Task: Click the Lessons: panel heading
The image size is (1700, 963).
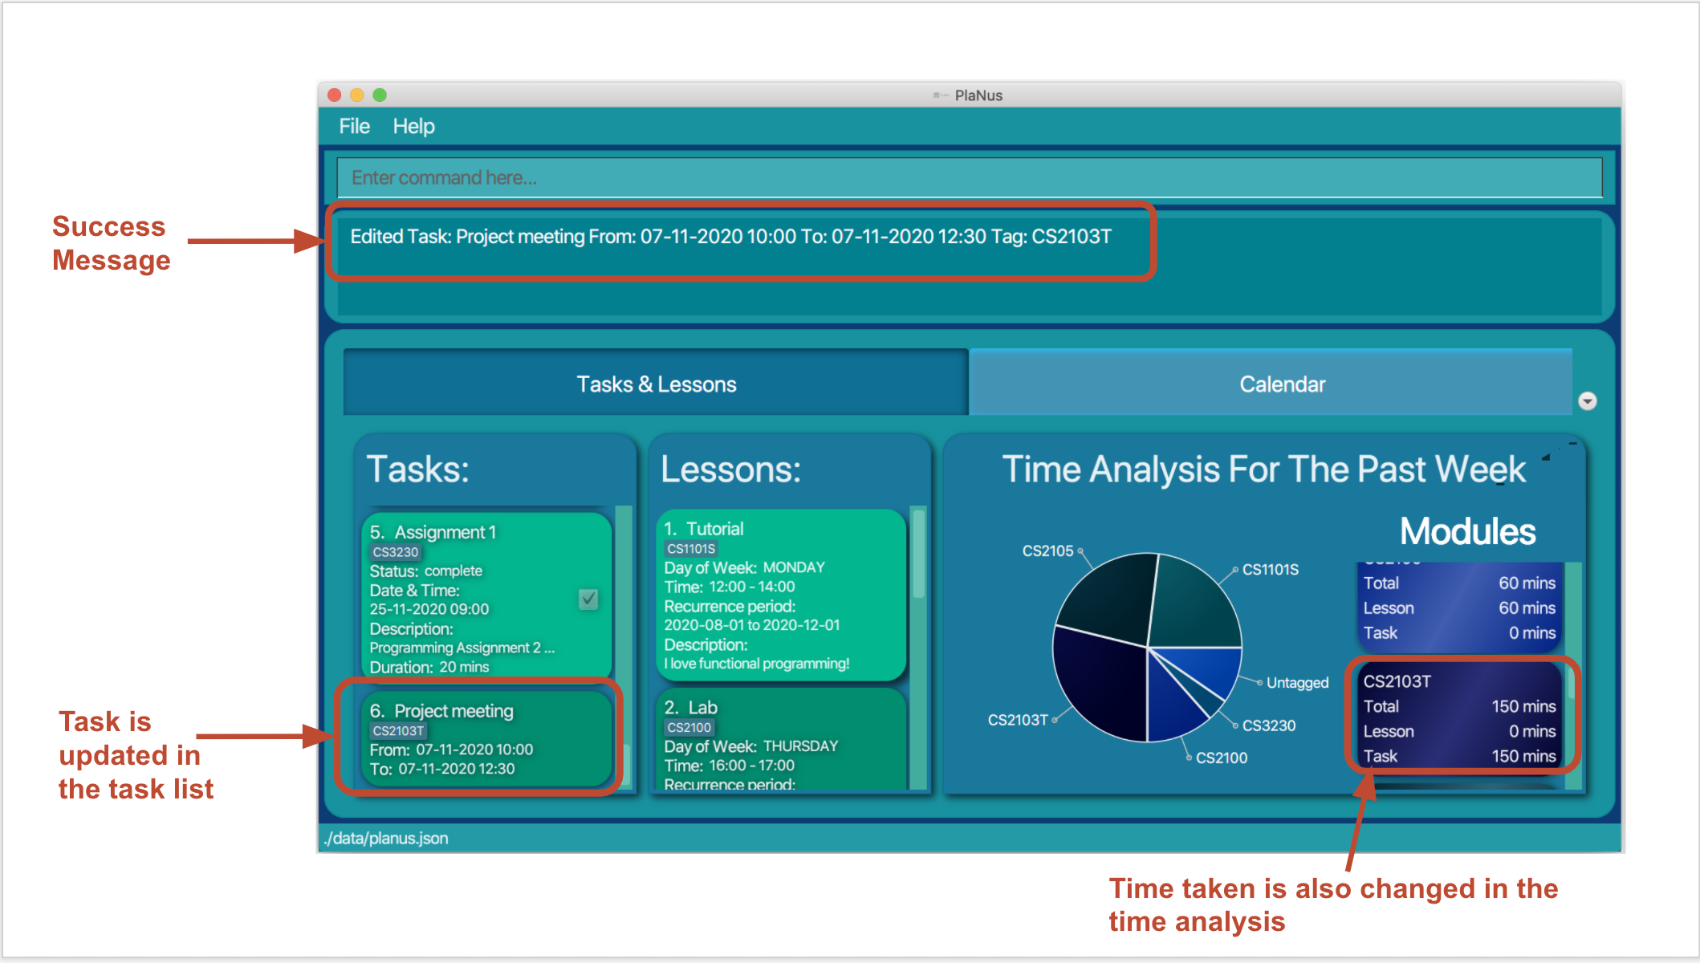Action: [x=730, y=469]
